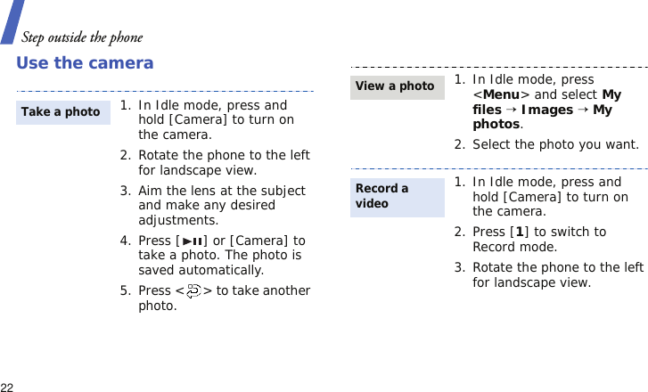Click the play/pause key icon in step 4
The width and height of the screenshot is (648, 392).
[193, 241]
